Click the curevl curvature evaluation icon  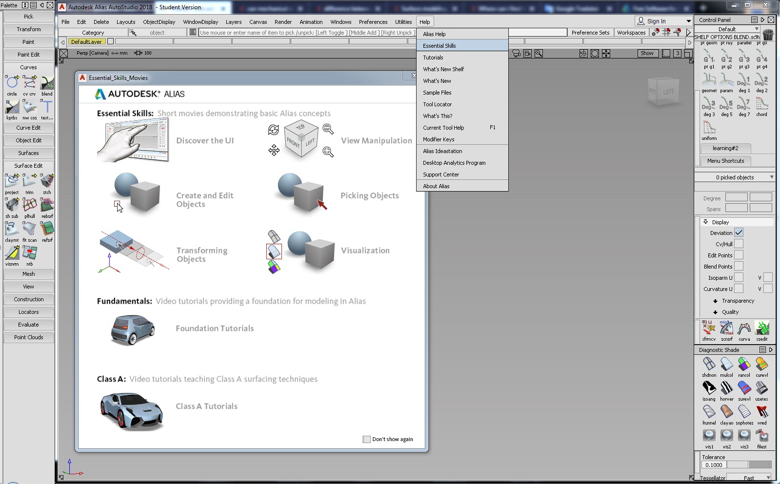(761, 364)
